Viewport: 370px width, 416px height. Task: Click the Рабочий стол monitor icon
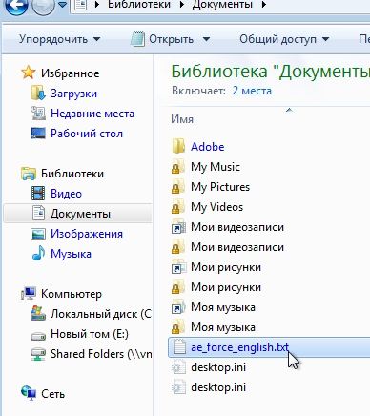point(38,134)
